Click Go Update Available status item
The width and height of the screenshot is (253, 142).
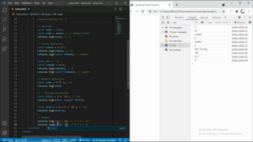click(x=104, y=140)
